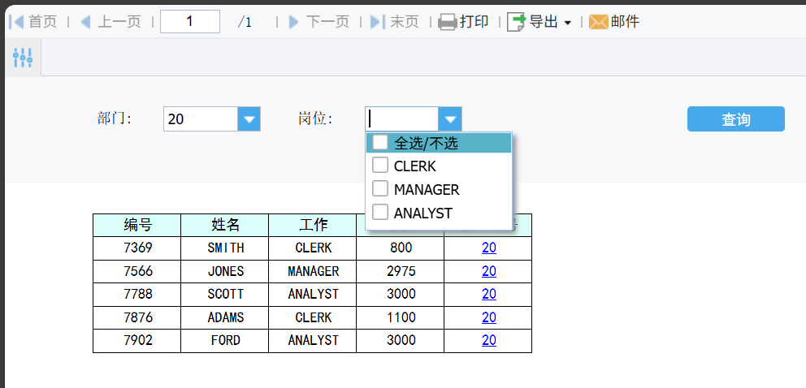
Task: Click the 查询 button
Action: coord(736,119)
